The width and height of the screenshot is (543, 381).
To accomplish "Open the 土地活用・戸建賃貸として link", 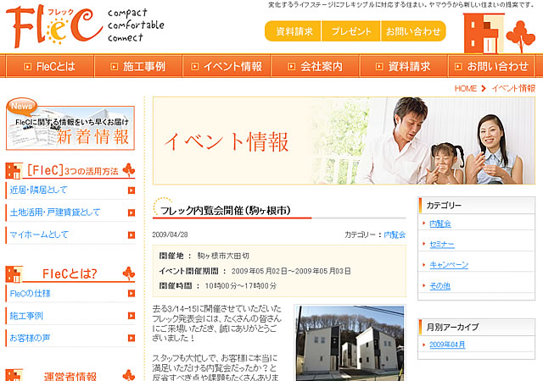I will click(x=55, y=213).
